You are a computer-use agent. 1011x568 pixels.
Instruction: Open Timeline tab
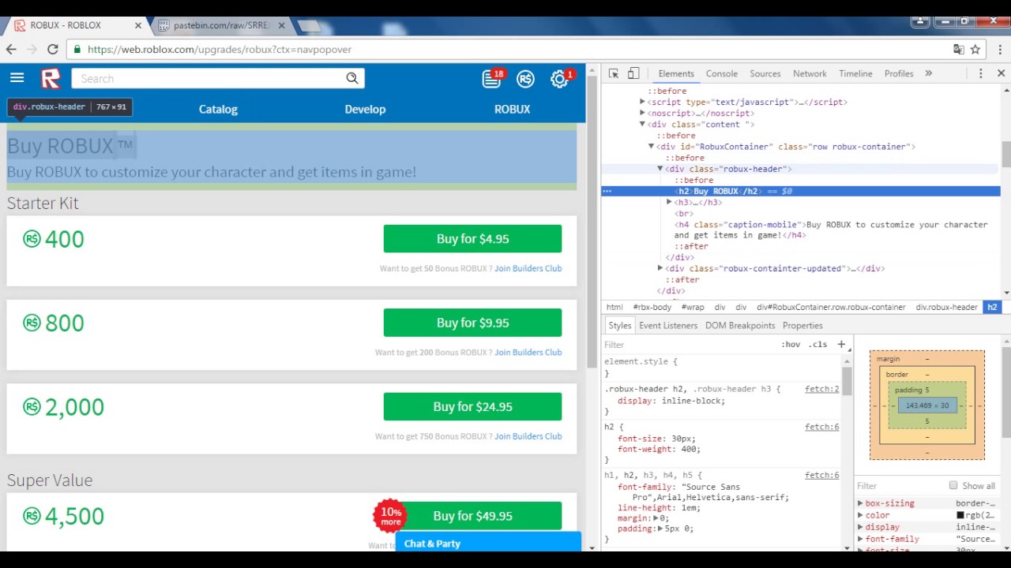pos(855,73)
